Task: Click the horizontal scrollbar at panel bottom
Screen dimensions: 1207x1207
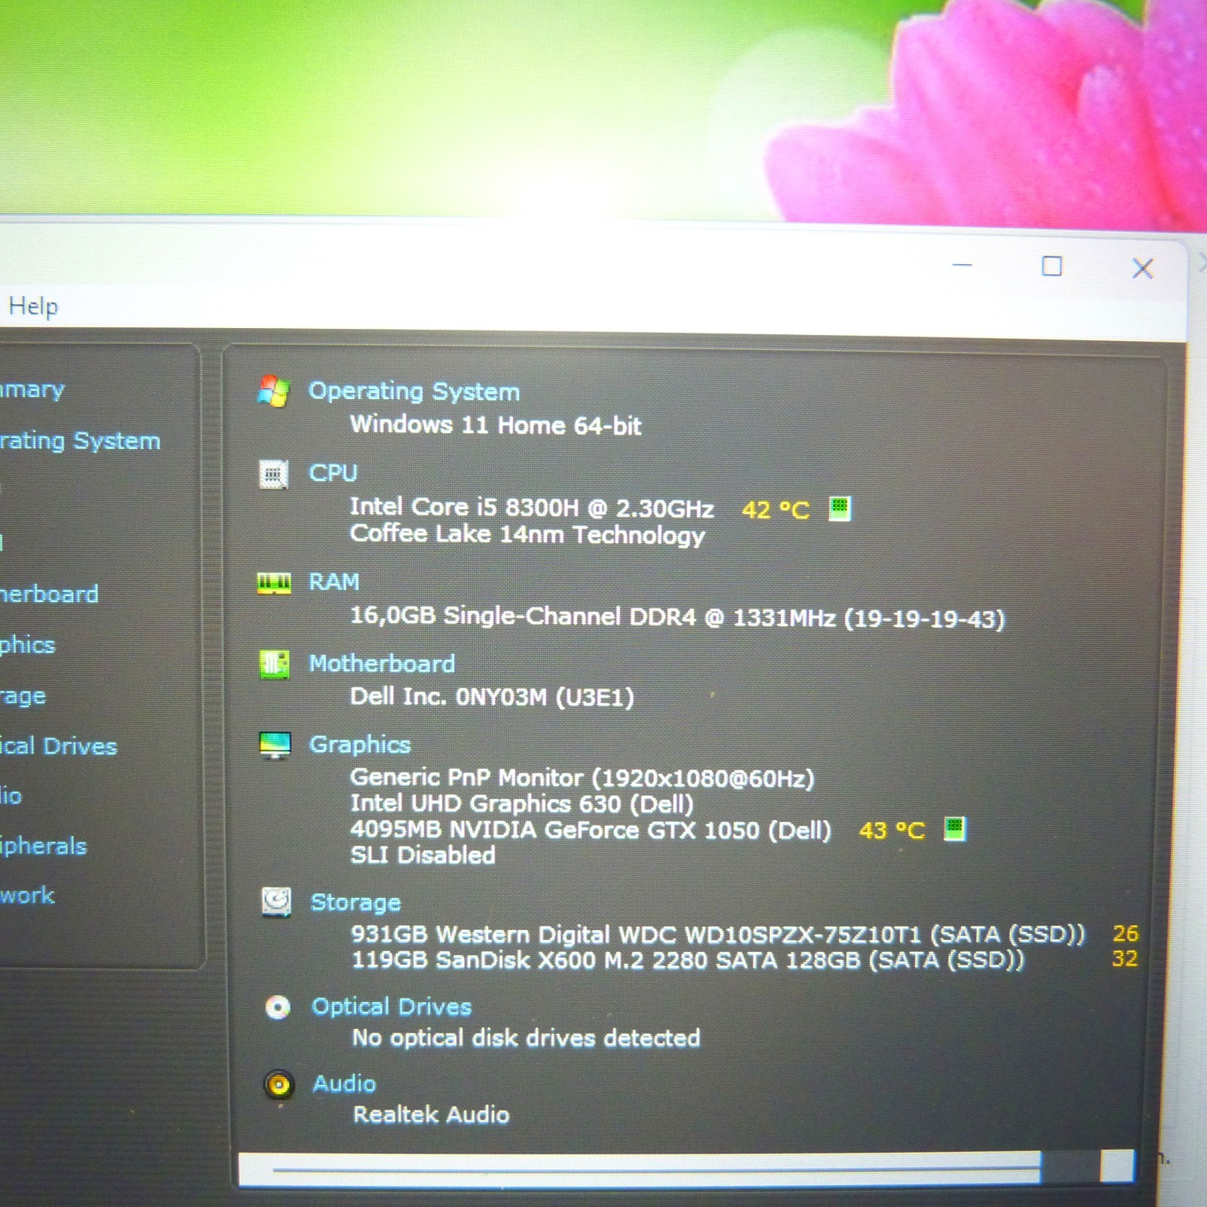Action: coord(686,1169)
